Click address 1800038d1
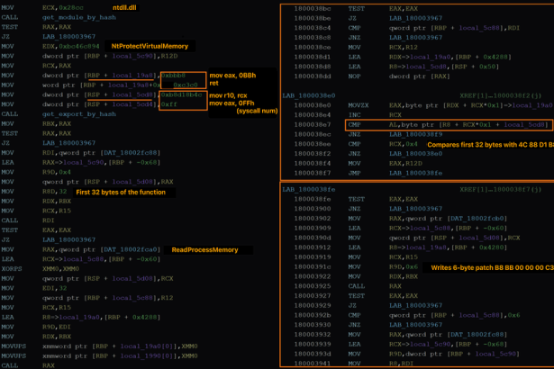Screen dimensions: 554x369 point(313,57)
